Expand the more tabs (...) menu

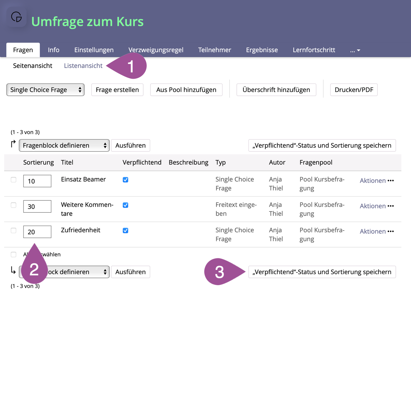click(x=355, y=50)
